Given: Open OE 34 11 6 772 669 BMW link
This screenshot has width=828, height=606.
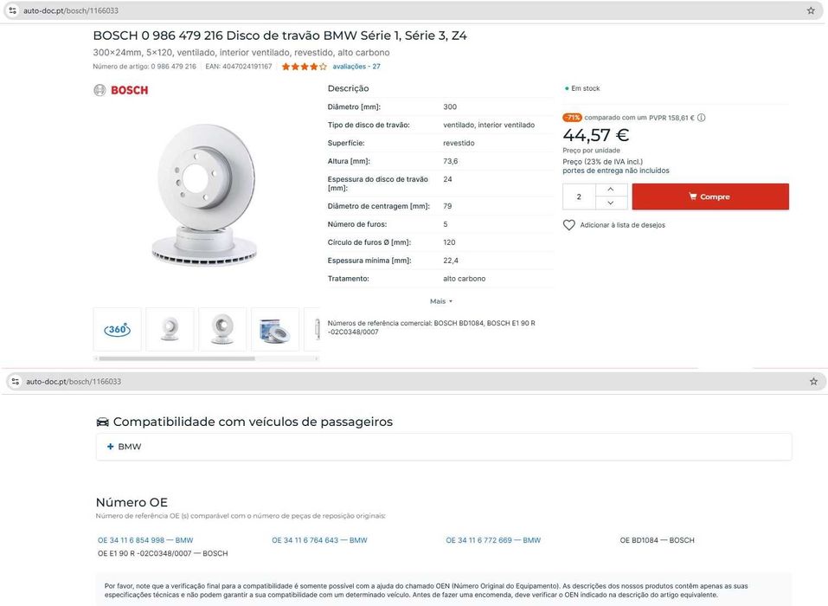Looking at the screenshot, I should tap(493, 540).
